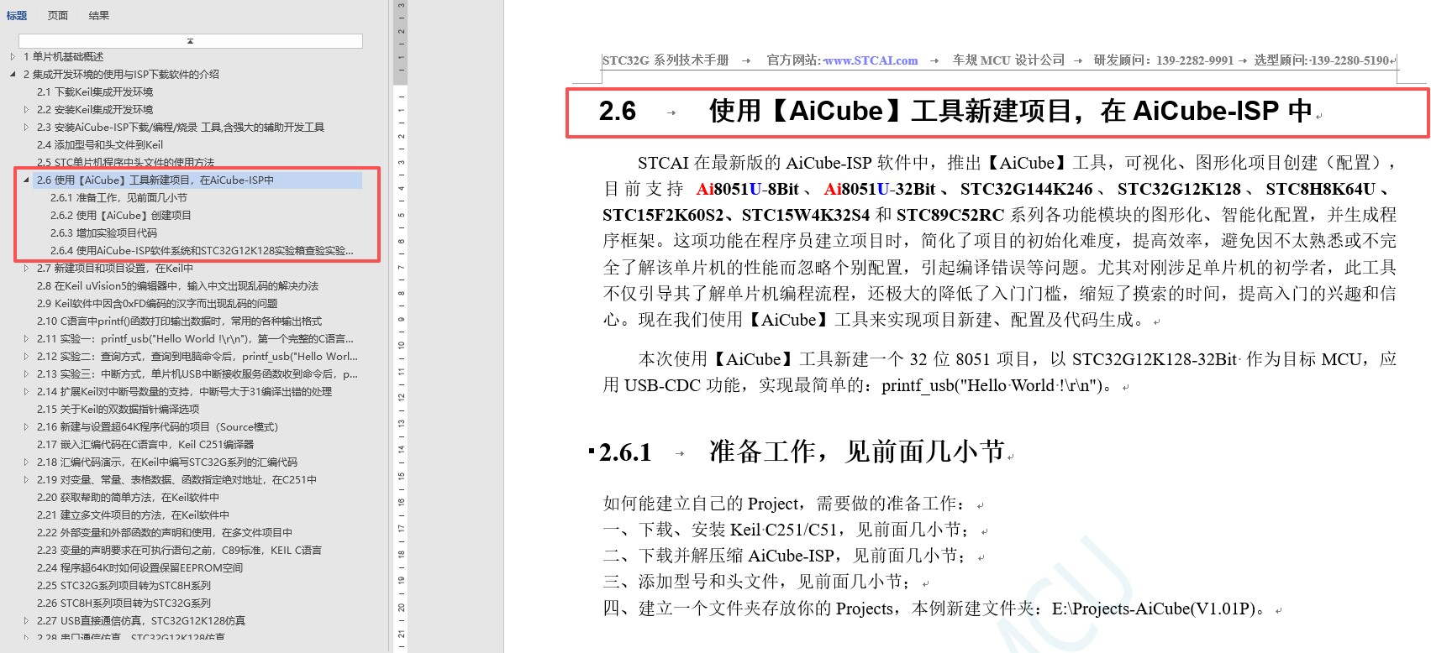Go to 2.1 下载Keil集成开发环境
This screenshot has width=1431, height=653.
(x=95, y=92)
